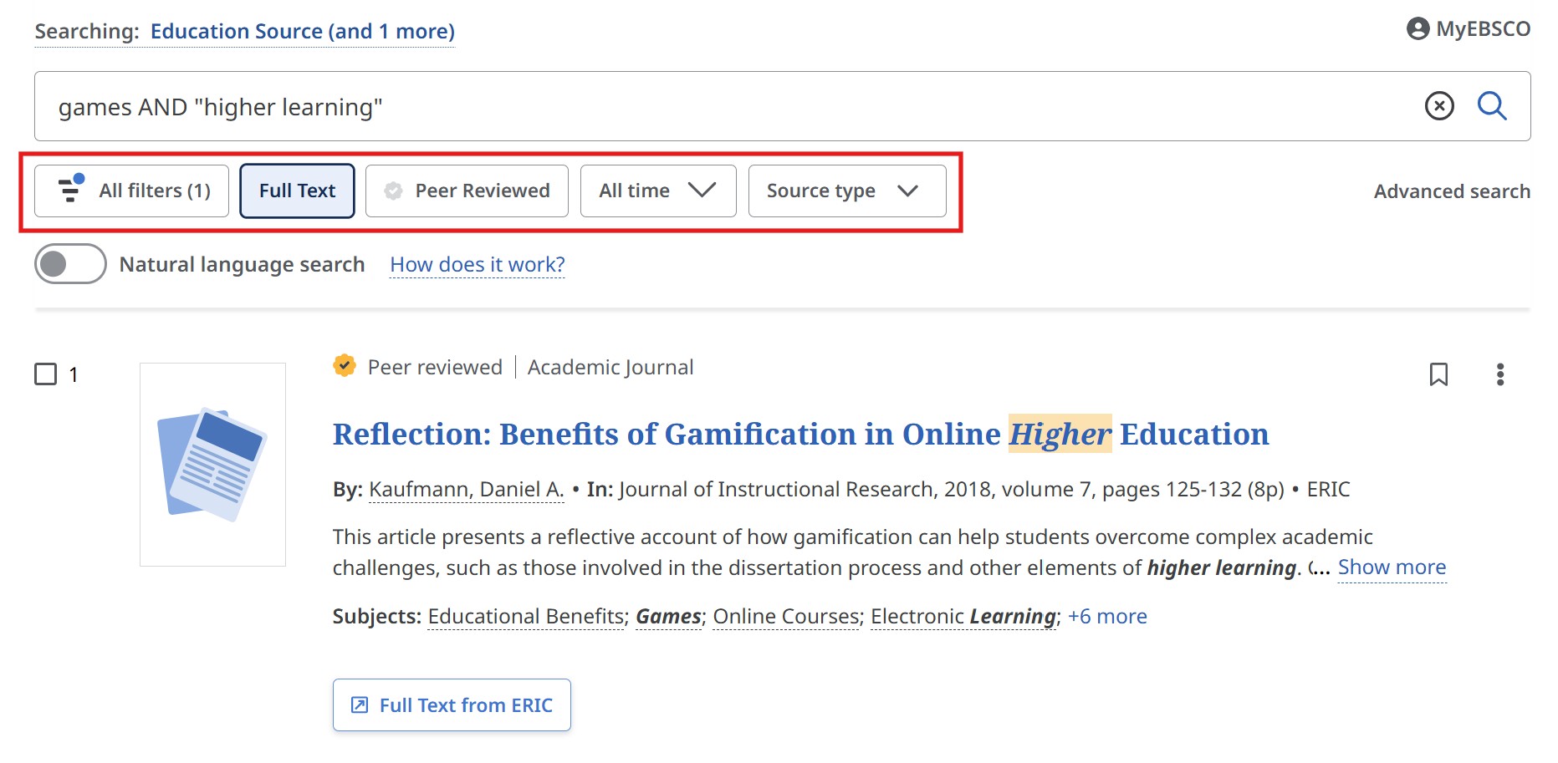
Task: Enable Natural language search
Action: click(70, 263)
